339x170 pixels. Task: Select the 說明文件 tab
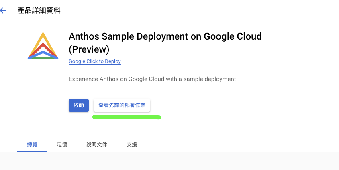[97, 144]
